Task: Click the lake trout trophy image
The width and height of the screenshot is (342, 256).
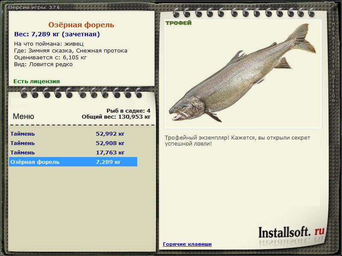Action: pos(243,74)
